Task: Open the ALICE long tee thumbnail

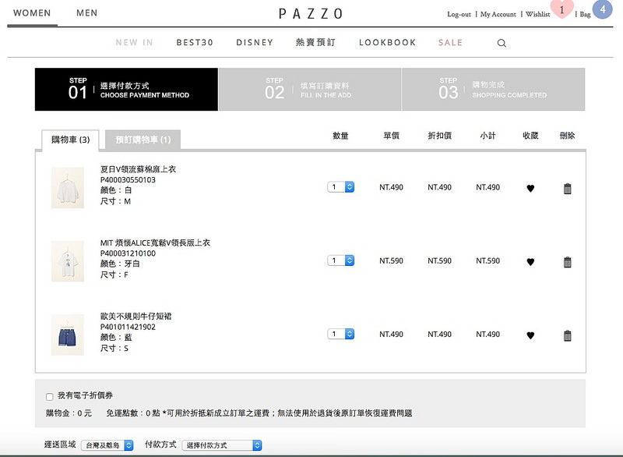Action: click(x=68, y=261)
